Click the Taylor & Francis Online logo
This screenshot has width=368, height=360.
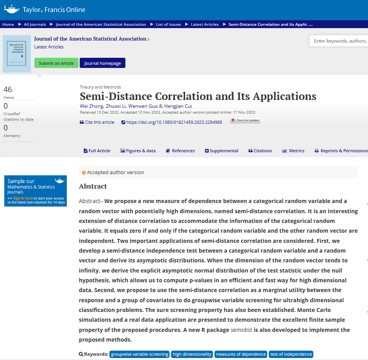click(x=45, y=10)
